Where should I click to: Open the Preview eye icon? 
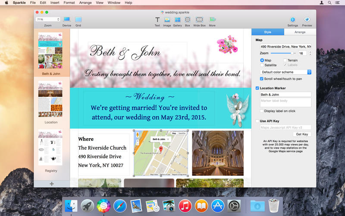click(307, 19)
